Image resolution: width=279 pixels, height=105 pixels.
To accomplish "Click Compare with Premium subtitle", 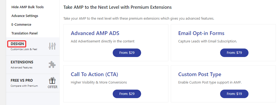I will 24,86.
